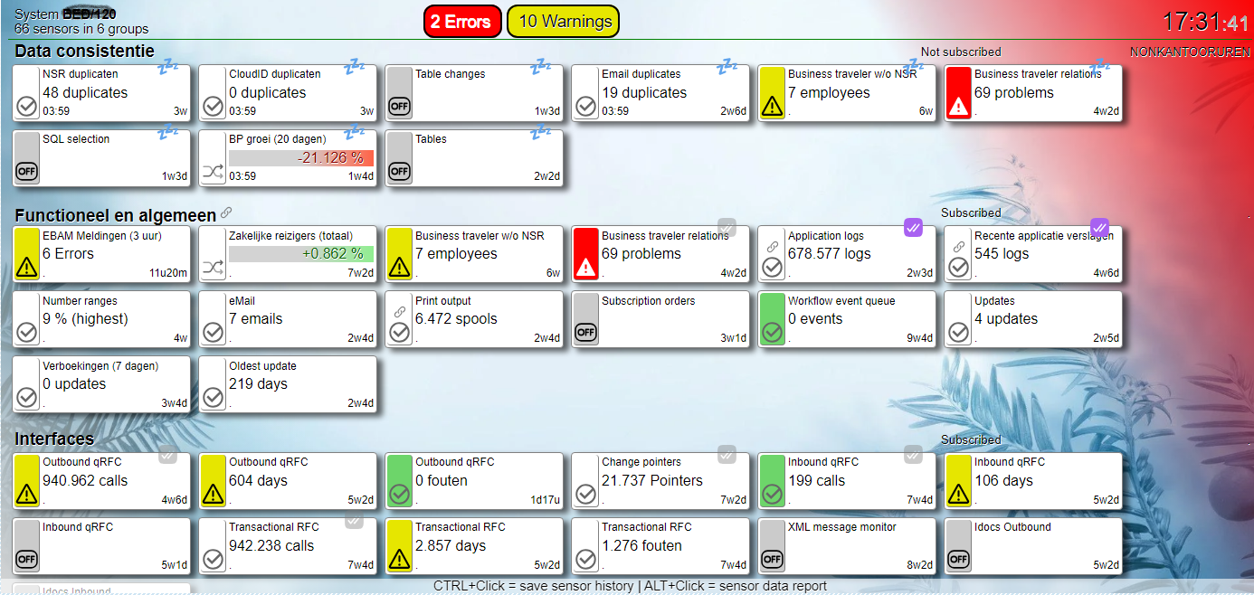Toggle the OFF indicator on Subscription orders tile
Viewport: 1254px width, 595px height.
[x=585, y=333]
